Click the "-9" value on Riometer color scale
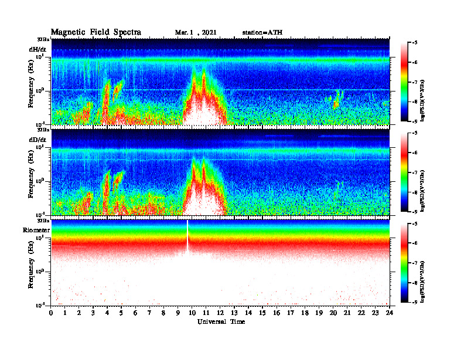The width and height of the screenshot is (464, 359). click(415, 302)
